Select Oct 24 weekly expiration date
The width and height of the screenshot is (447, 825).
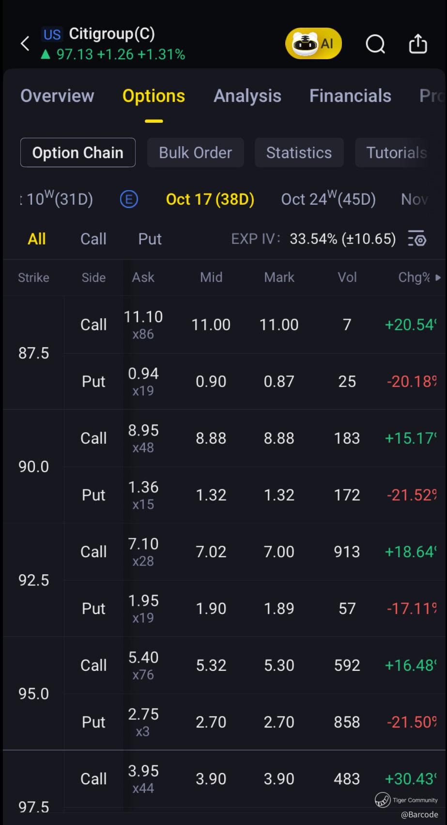point(328,199)
